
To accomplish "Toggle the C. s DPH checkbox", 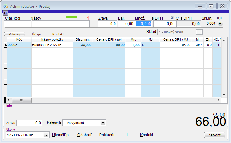I will 172,18.
